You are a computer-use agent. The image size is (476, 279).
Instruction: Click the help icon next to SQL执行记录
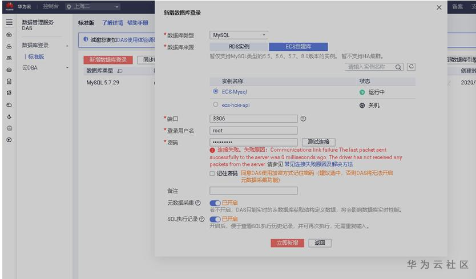[202, 219]
